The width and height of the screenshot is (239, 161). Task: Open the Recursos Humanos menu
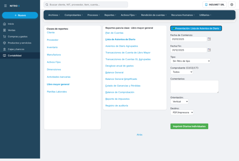[x=183, y=15]
